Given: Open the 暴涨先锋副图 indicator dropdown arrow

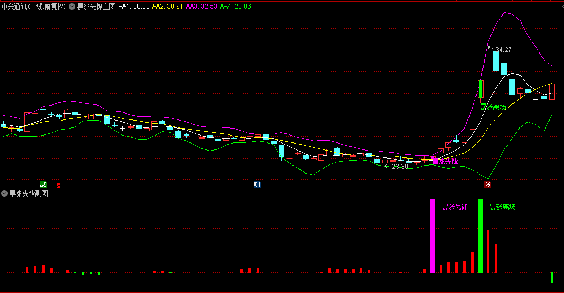Looking at the screenshot, I should coord(4,193).
